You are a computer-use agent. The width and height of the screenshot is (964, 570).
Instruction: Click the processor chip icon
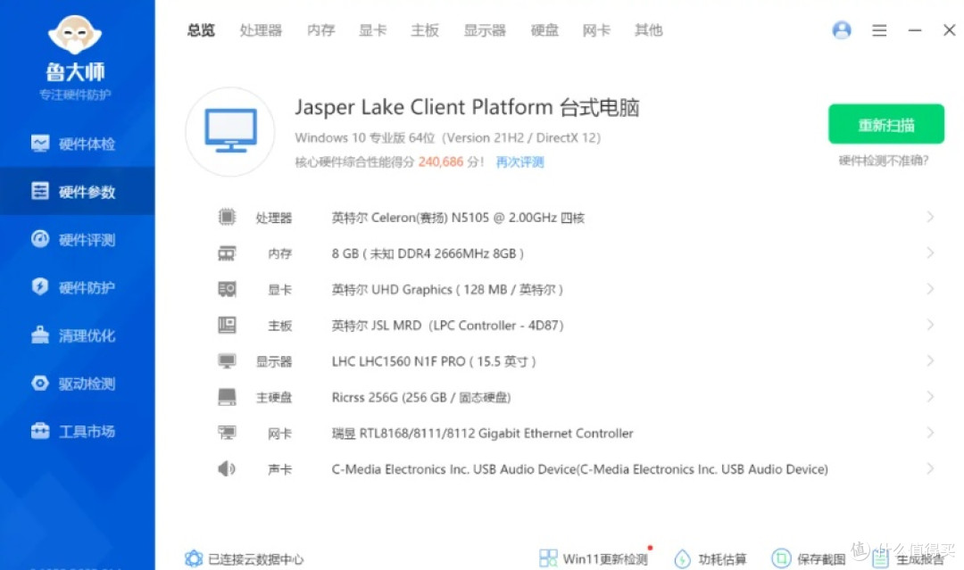pos(227,217)
